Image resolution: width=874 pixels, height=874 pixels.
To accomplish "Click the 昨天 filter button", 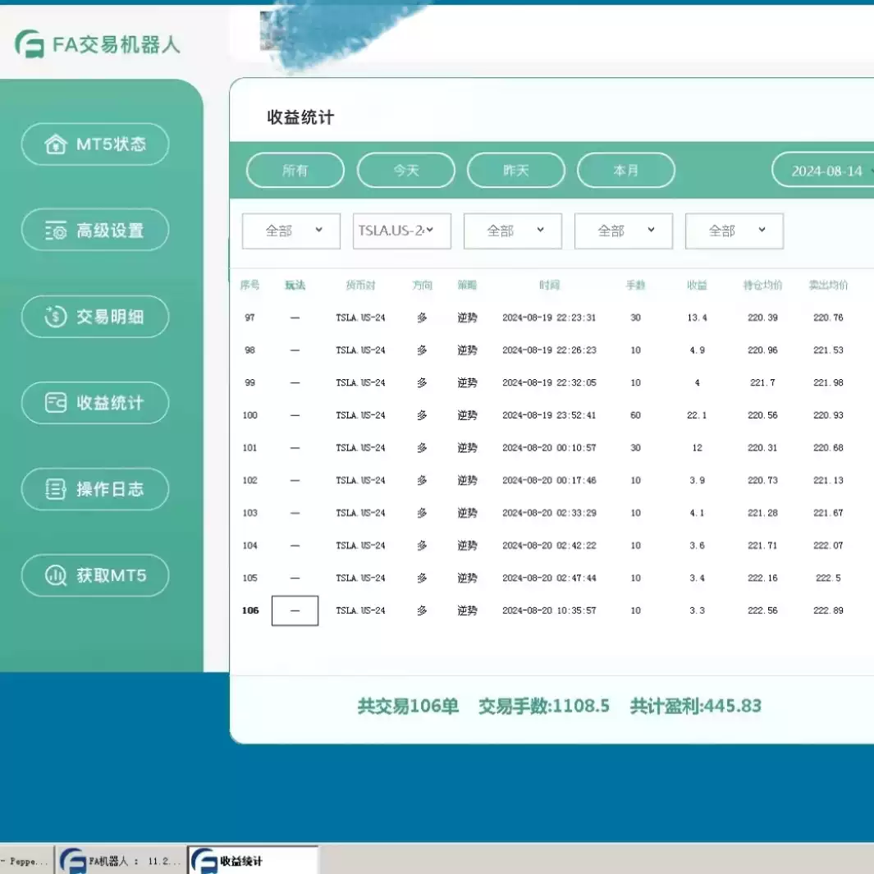I will pyautogui.click(x=516, y=170).
